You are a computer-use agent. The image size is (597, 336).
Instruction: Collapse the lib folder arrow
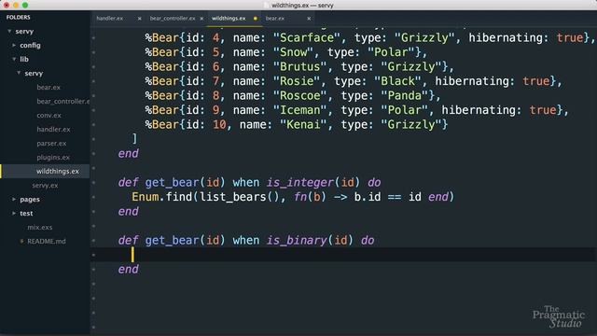coord(14,59)
